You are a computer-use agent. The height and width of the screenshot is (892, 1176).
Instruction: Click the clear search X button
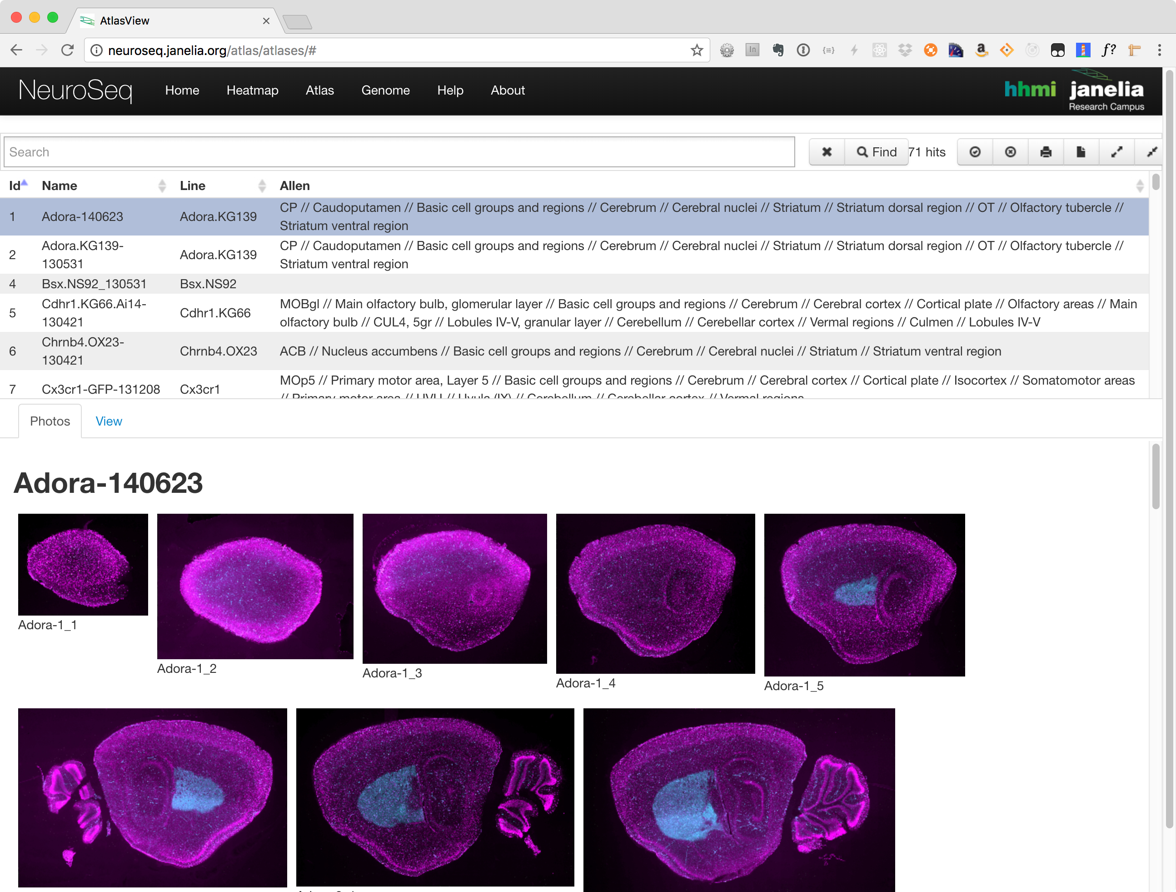pos(827,152)
